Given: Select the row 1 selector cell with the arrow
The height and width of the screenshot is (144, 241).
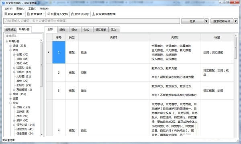Looking at the screenshot, I should 49,52.
